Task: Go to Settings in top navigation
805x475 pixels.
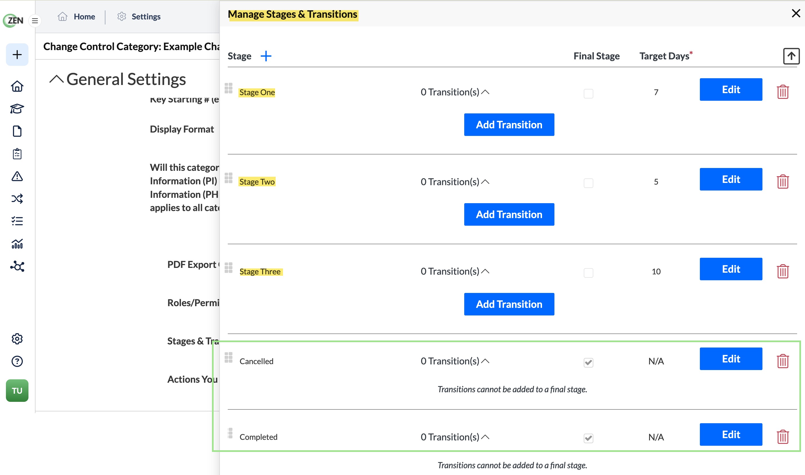Action: pos(139,16)
